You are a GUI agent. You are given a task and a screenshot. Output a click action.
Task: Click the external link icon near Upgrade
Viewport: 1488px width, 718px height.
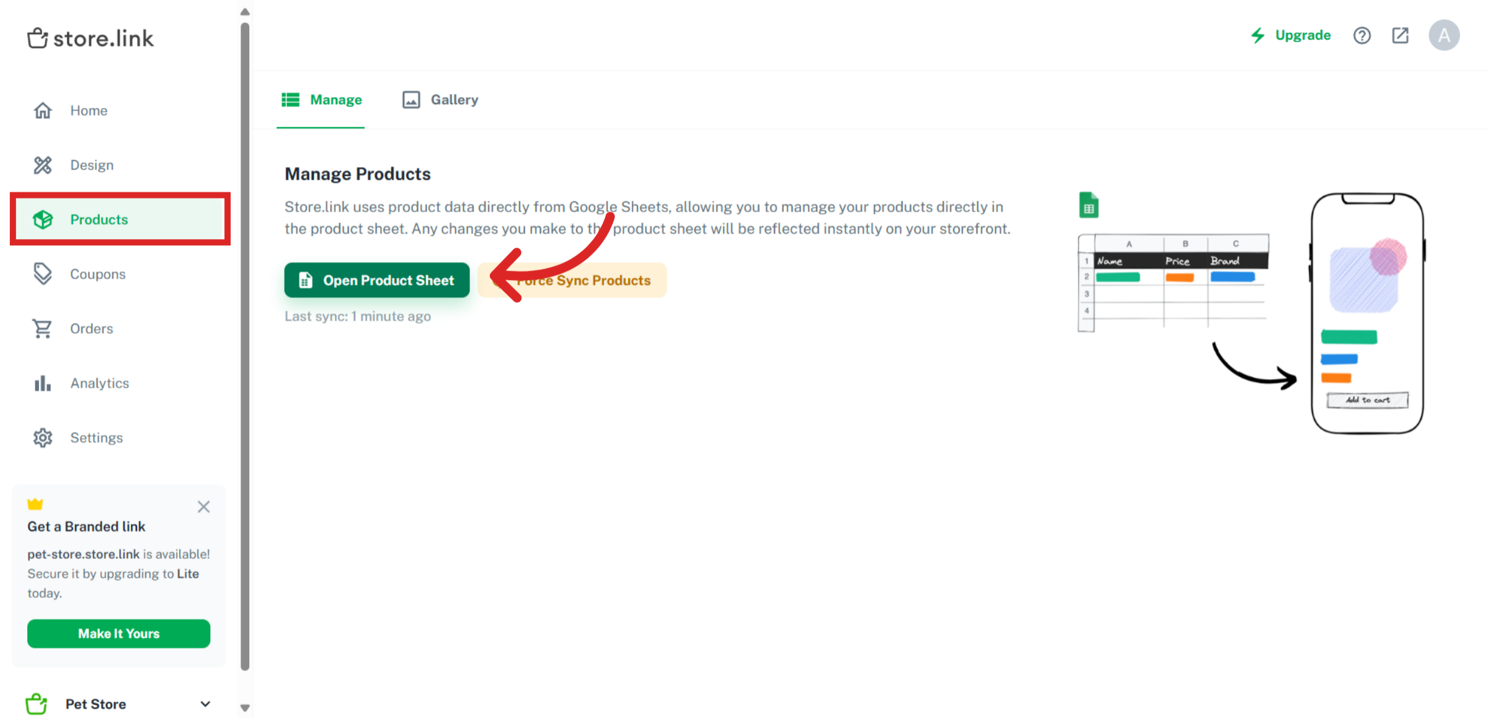coord(1400,35)
